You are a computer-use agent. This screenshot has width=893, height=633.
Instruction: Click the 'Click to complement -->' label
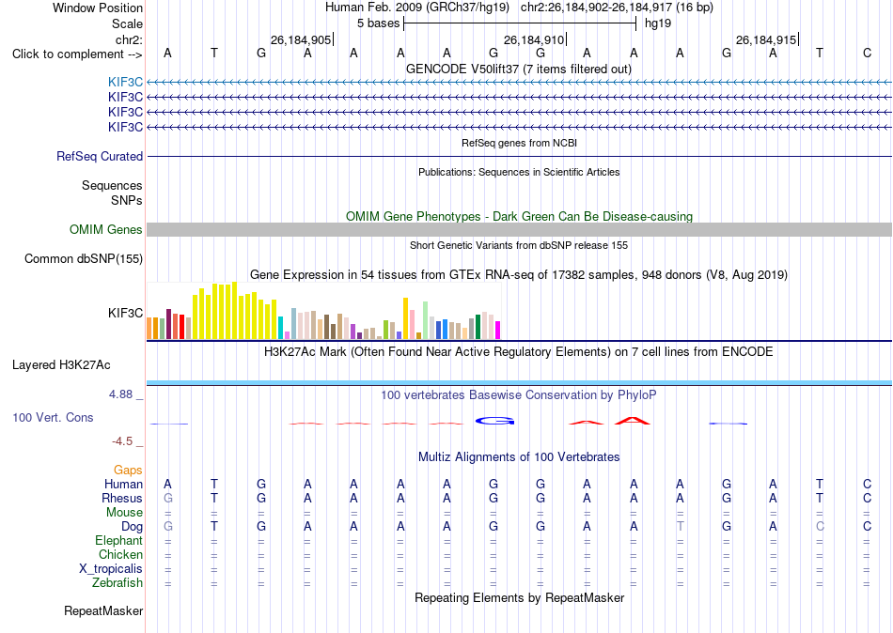click(x=77, y=54)
